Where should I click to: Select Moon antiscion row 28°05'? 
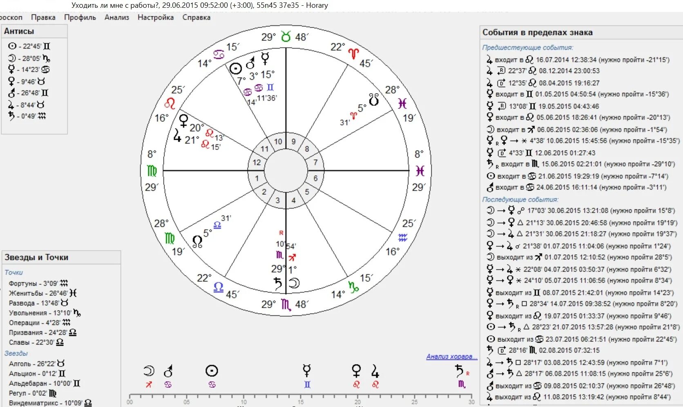tap(29, 58)
